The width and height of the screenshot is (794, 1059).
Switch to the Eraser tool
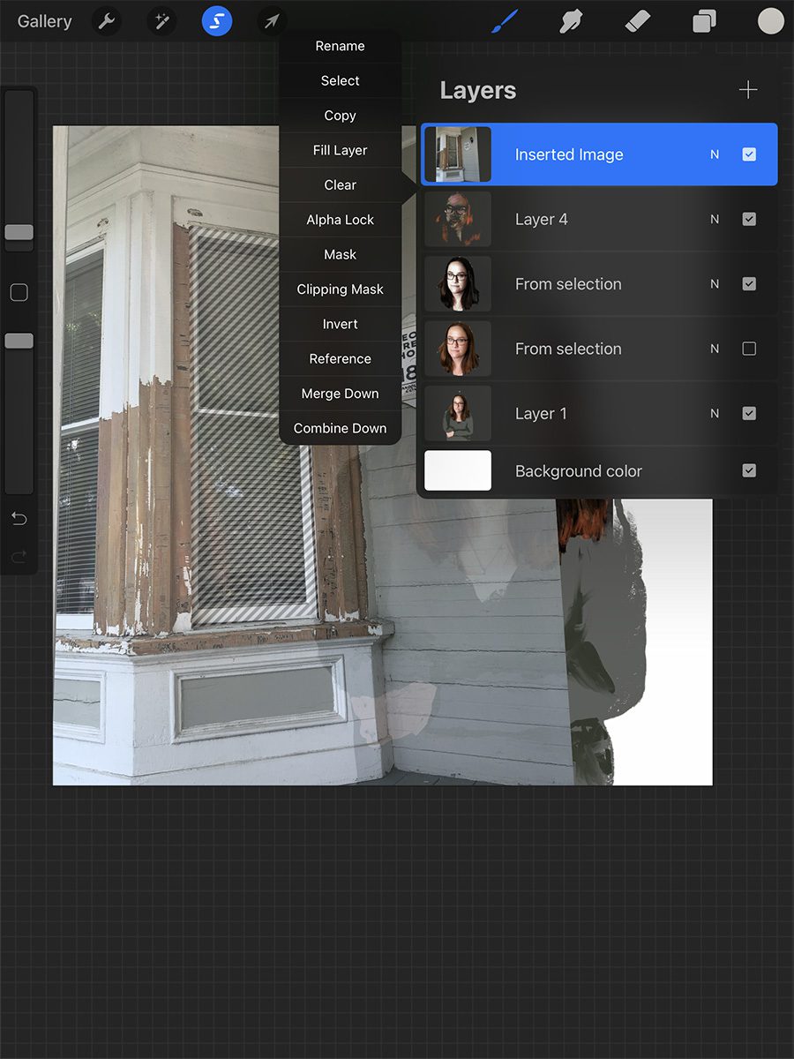click(x=638, y=21)
